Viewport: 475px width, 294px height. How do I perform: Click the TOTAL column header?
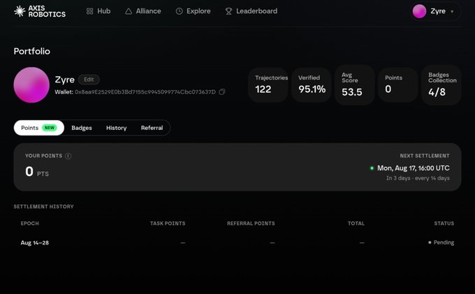(356, 223)
